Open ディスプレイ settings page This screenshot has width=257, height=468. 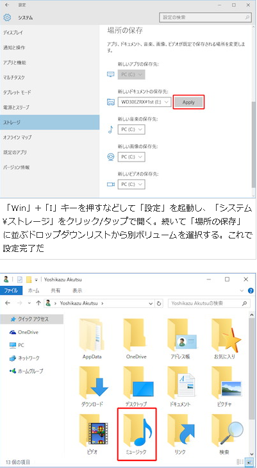point(49,33)
